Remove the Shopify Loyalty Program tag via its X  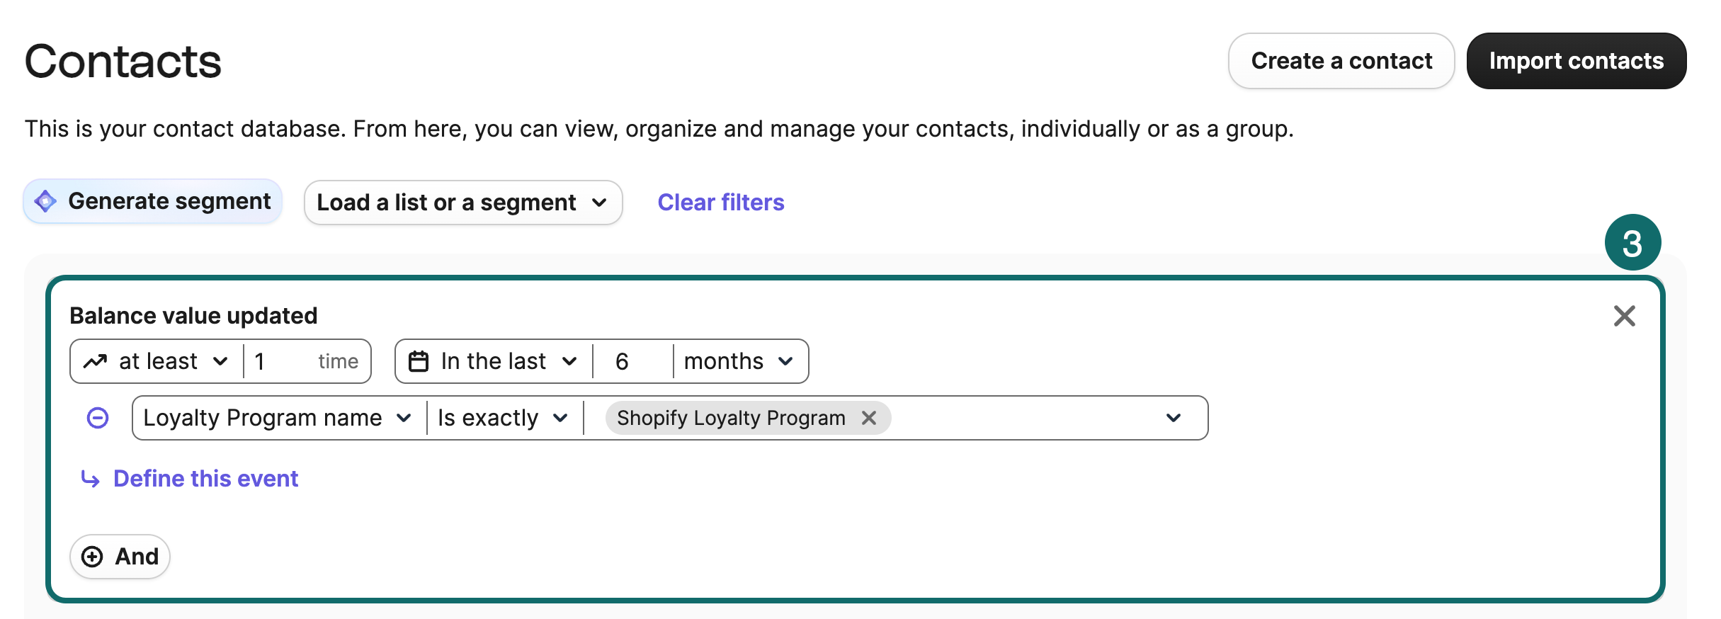click(870, 418)
